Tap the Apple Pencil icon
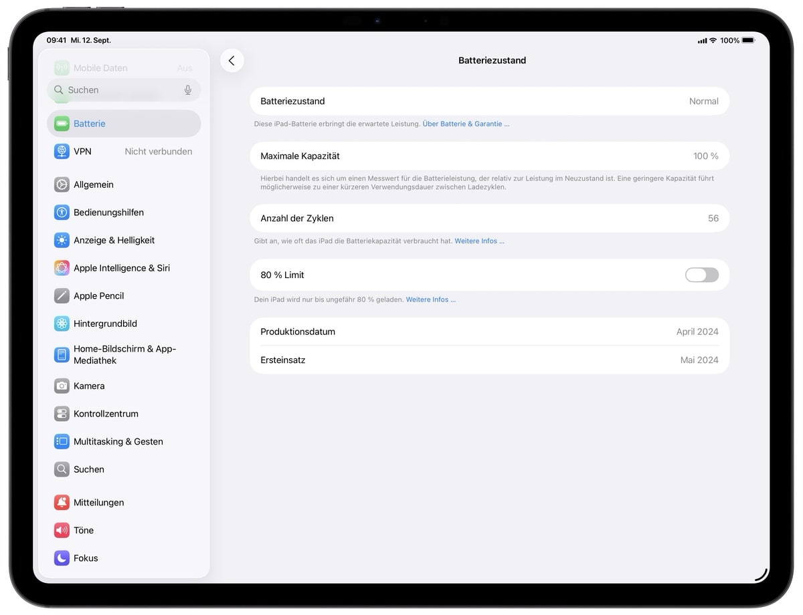 click(x=62, y=296)
